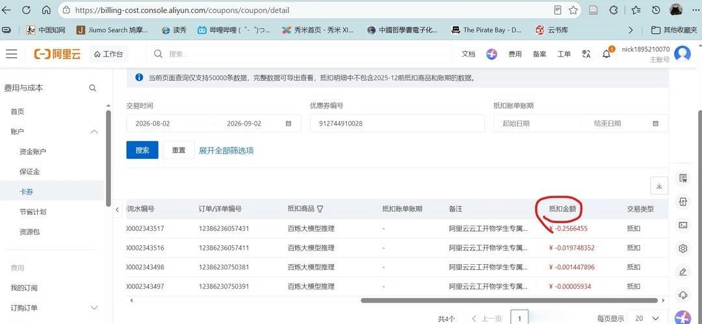Click the download export icon above table
The height and width of the screenshot is (324, 702).
tap(659, 186)
